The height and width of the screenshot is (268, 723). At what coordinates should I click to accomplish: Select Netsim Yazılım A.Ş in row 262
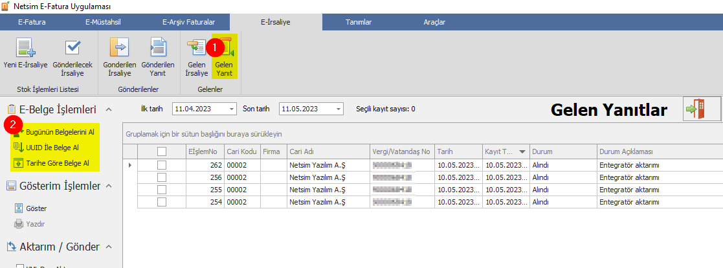click(328, 165)
